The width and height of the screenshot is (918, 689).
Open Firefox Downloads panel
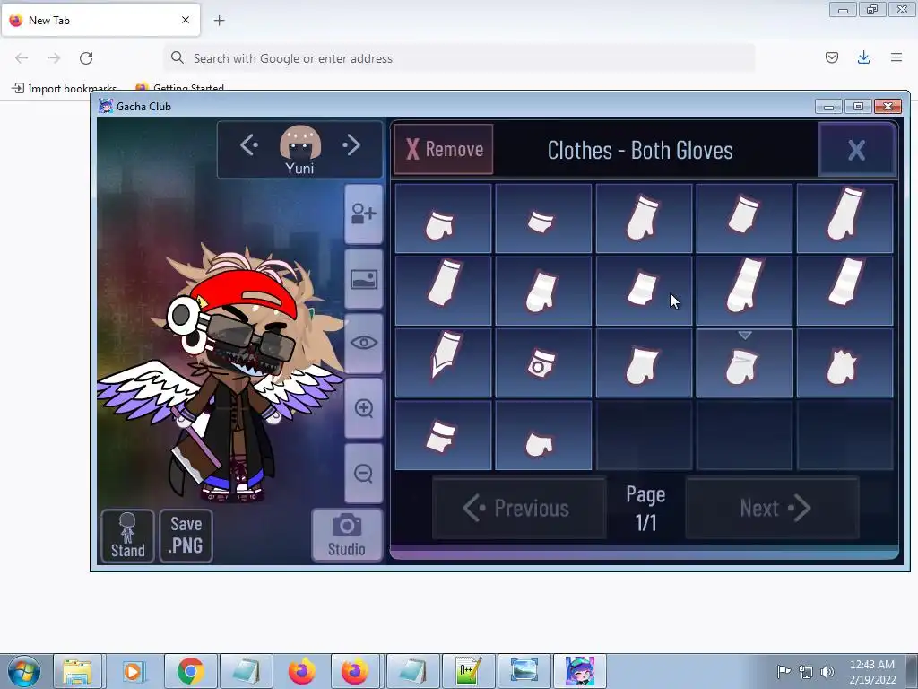(x=863, y=57)
